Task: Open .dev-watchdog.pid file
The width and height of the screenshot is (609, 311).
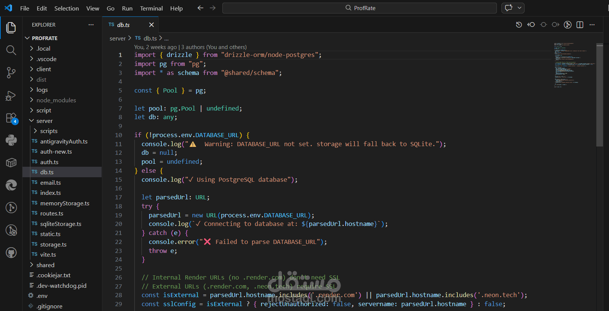Action: point(62,286)
